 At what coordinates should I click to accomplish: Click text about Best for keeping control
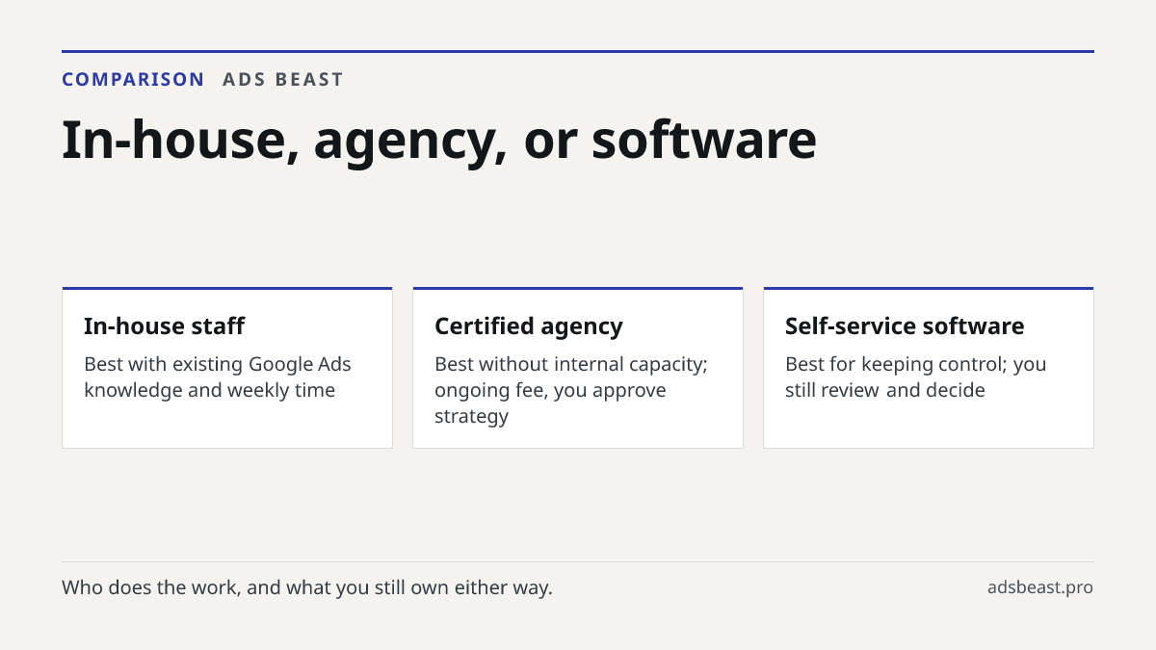(916, 377)
